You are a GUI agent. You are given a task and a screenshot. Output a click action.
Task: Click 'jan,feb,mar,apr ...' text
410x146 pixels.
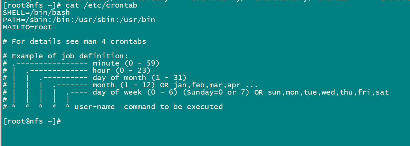click(216, 85)
